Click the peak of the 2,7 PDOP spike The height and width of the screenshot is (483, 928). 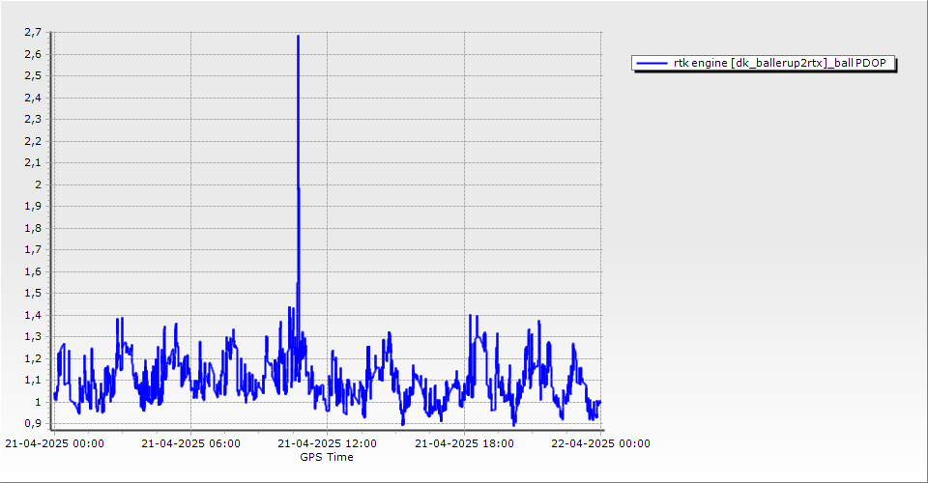pyautogui.click(x=298, y=37)
